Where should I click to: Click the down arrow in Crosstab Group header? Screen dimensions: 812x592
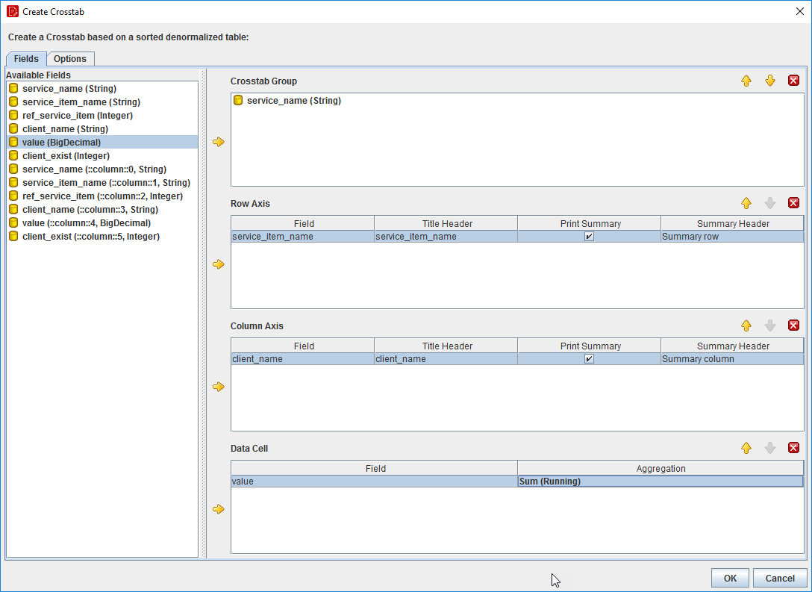click(770, 80)
